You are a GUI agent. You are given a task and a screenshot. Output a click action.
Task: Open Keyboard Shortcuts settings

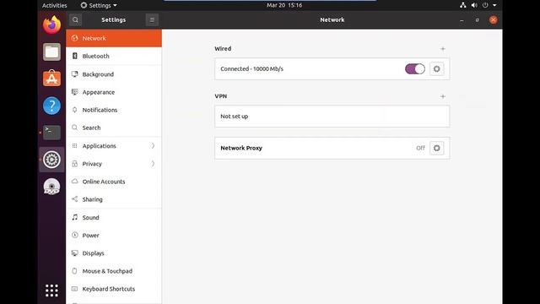point(114,289)
